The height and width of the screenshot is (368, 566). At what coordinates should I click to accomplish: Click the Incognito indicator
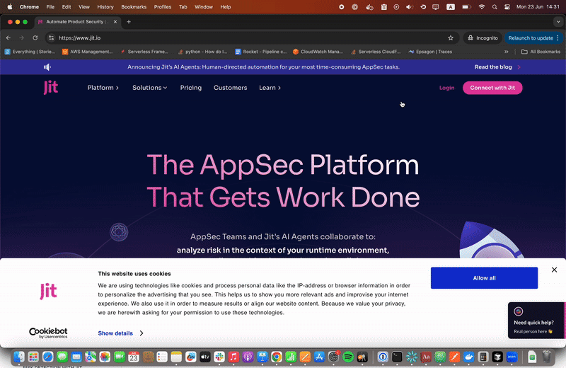[483, 38]
